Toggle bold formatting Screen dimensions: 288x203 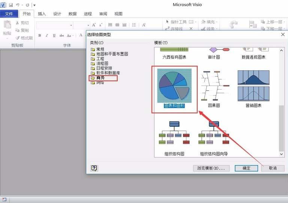40,35
